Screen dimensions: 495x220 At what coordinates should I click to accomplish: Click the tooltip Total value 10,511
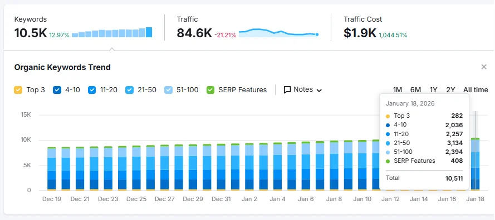pos(454,178)
